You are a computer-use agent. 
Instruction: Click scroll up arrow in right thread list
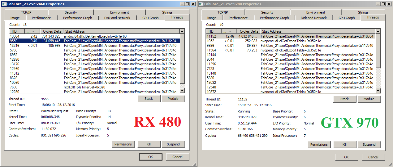click(378, 31)
